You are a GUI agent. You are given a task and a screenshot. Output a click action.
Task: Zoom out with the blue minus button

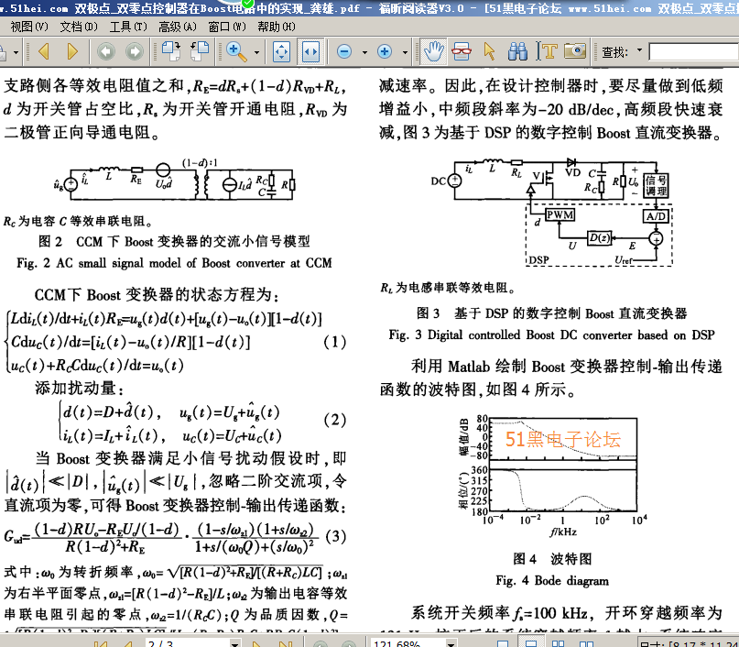tap(344, 51)
